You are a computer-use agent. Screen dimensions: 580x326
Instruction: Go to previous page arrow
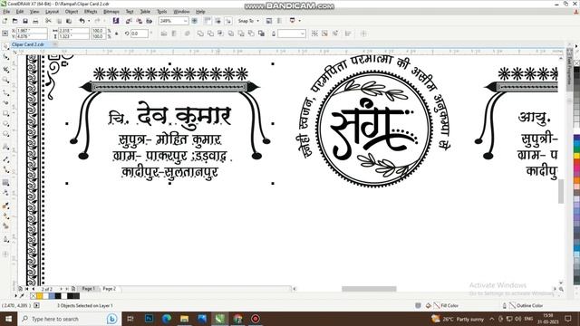click(x=34, y=289)
